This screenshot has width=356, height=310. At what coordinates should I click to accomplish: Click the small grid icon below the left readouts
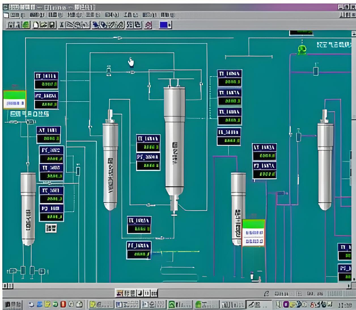(x=51, y=228)
